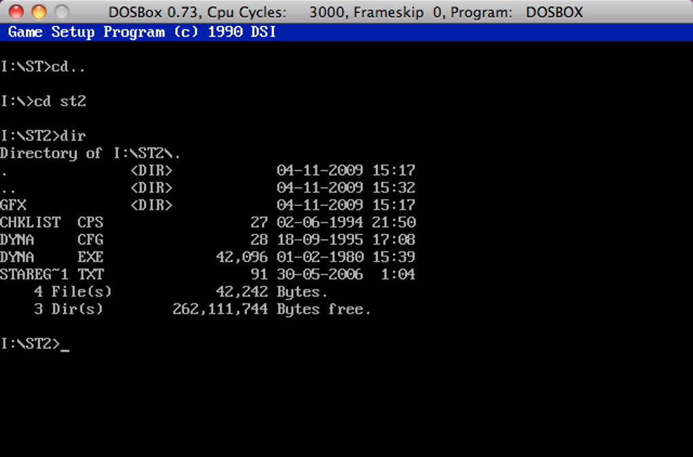This screenshot has height=457, width=693.
Task: Click the red close window button
Action: coord(16,12)
